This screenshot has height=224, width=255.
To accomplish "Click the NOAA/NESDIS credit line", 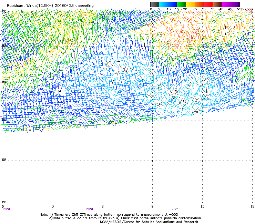I will (x=149, y=222).
